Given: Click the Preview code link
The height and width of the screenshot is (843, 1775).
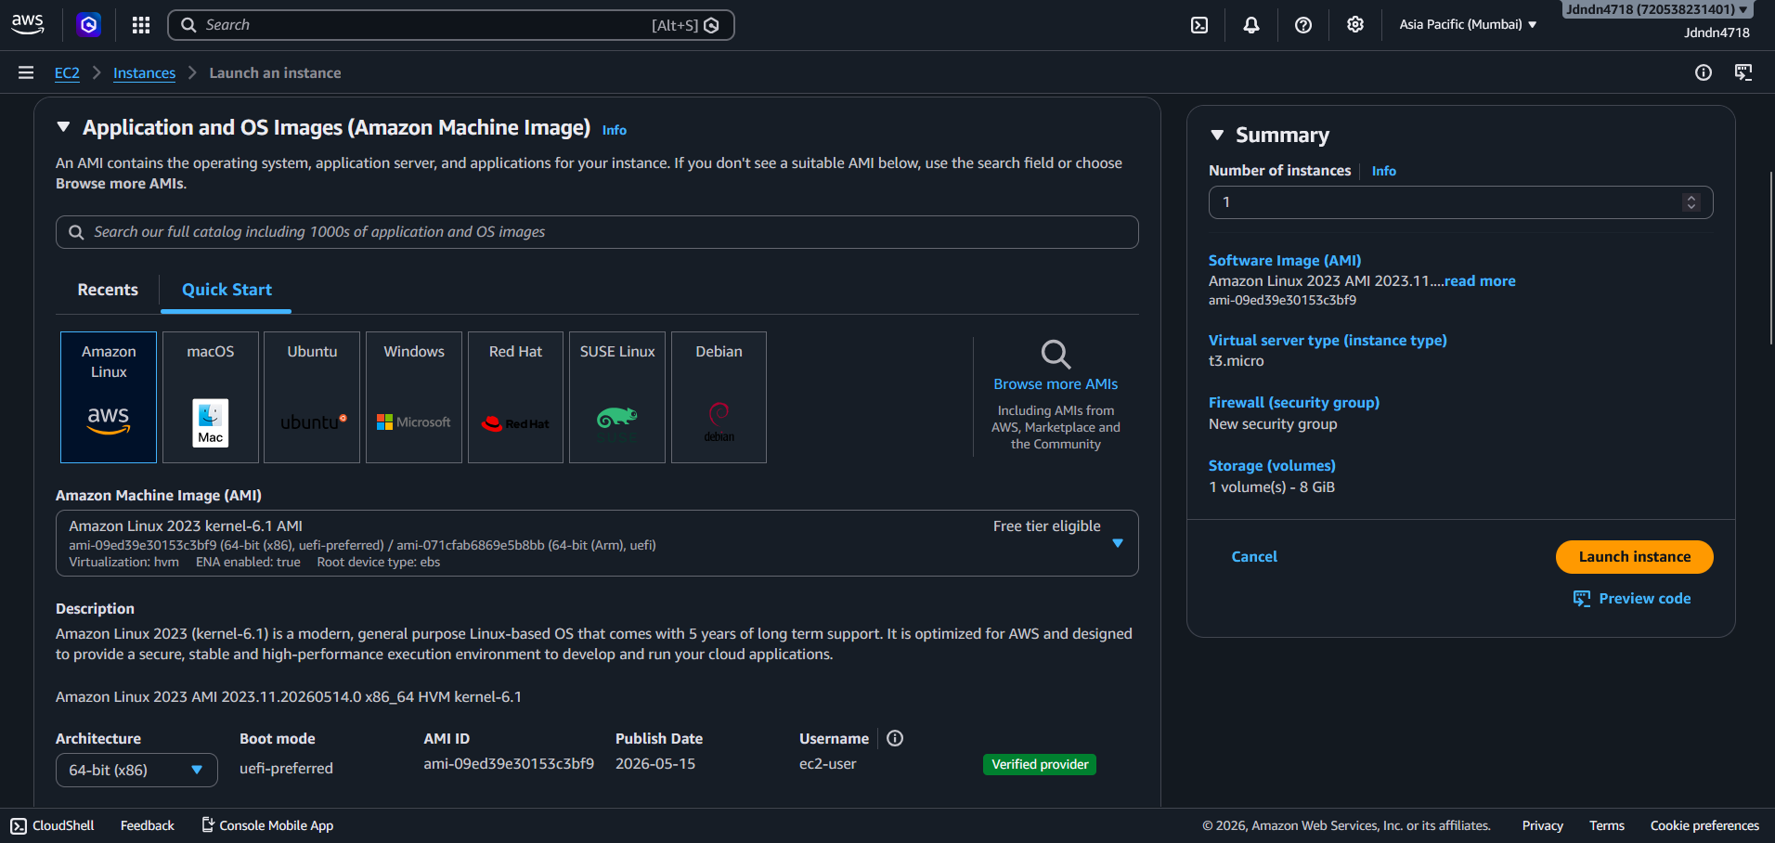Looking at the screenshot, I should tap(1644, 599).
